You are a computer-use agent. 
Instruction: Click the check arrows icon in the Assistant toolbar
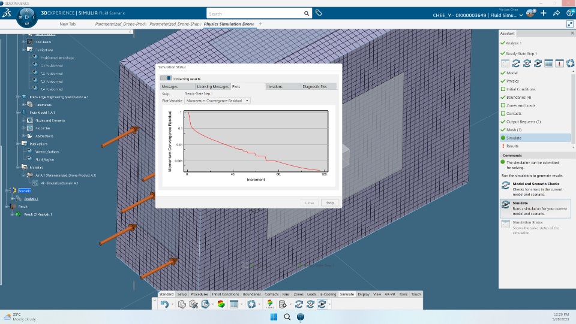(x=516, y=63)
